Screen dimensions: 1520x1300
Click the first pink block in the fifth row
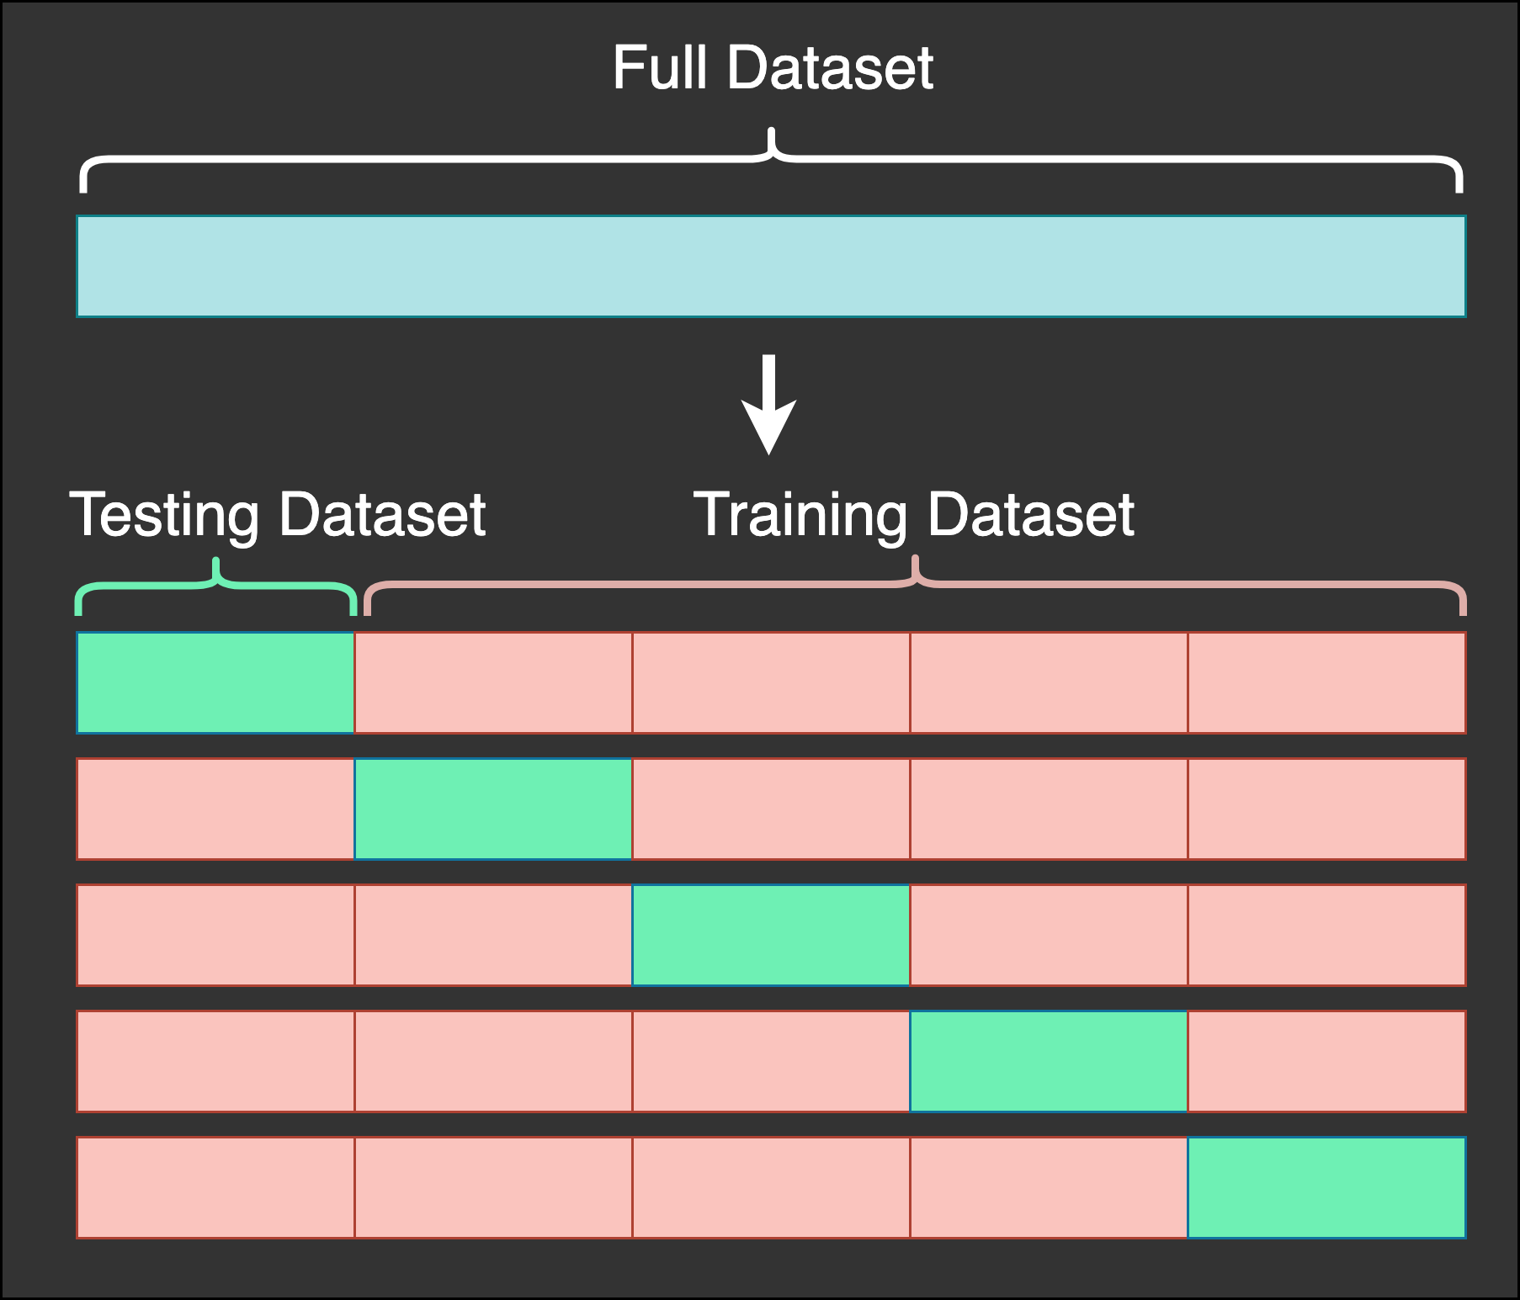click(x=215, y=1188)
